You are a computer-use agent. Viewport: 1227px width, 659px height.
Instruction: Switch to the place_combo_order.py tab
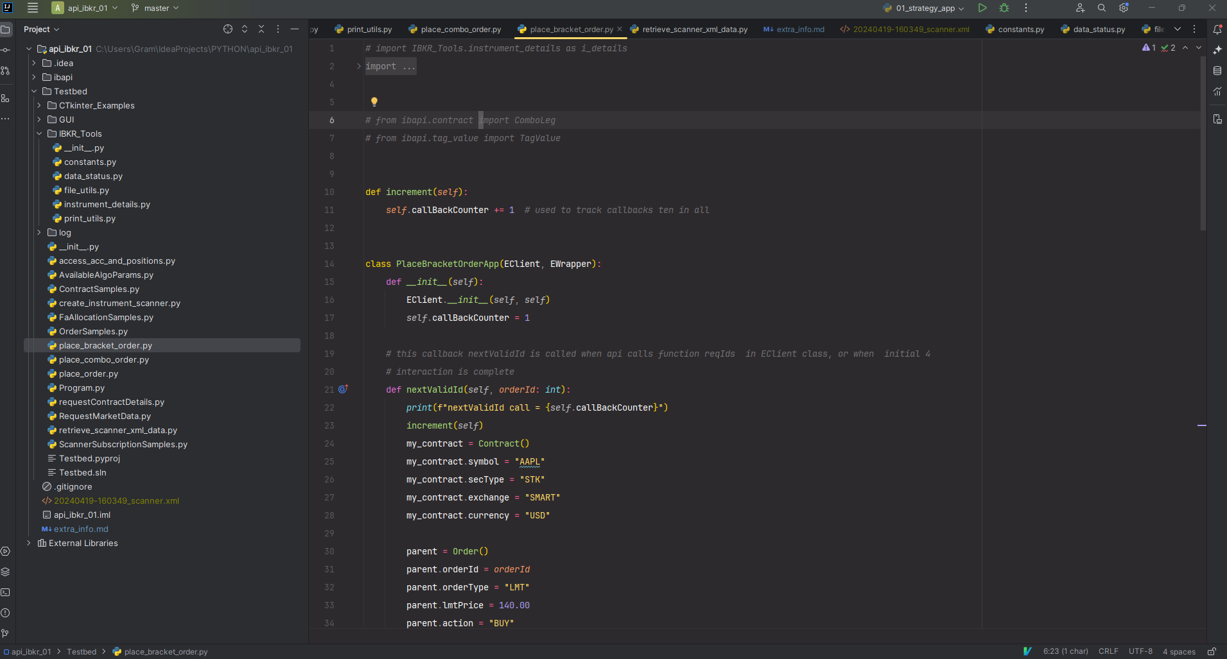[x=460, y=29]
